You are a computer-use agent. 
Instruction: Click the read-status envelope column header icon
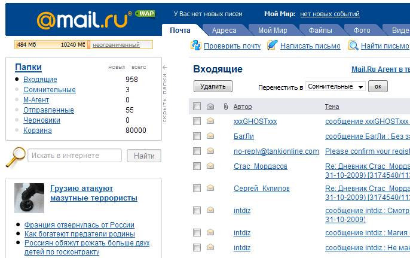coord(210,107)
